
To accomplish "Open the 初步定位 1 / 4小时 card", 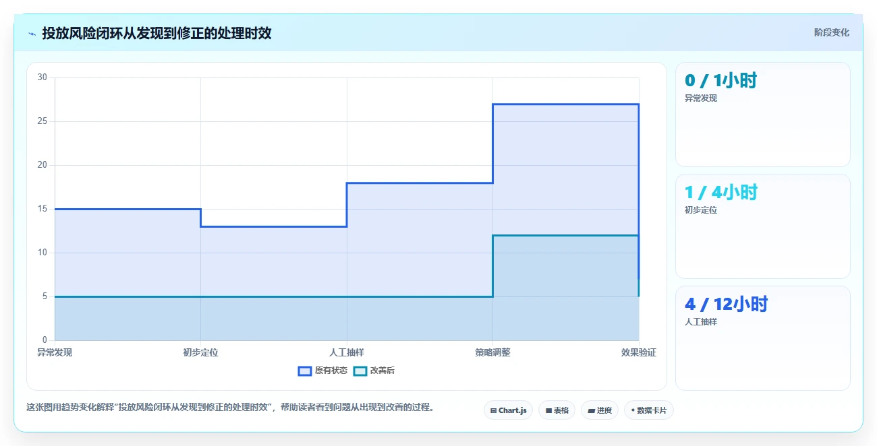I will point(763,226).
